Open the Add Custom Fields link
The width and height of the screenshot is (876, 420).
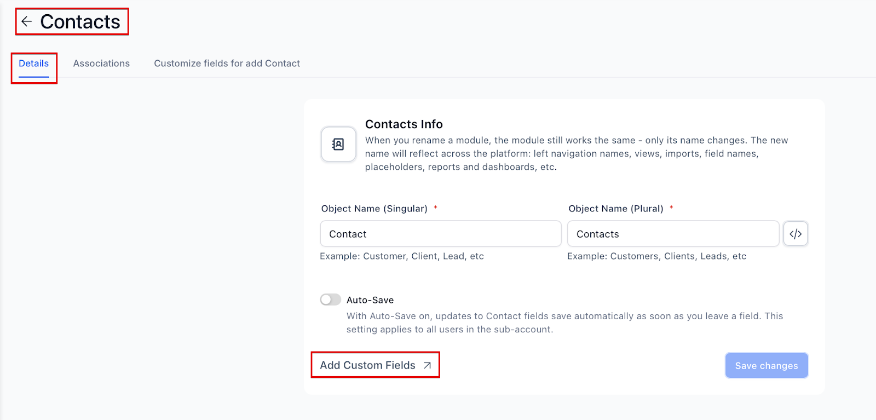point(368,365)
